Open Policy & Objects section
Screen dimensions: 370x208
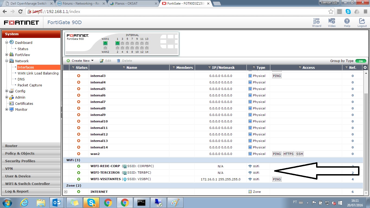[x=31, y=153]
